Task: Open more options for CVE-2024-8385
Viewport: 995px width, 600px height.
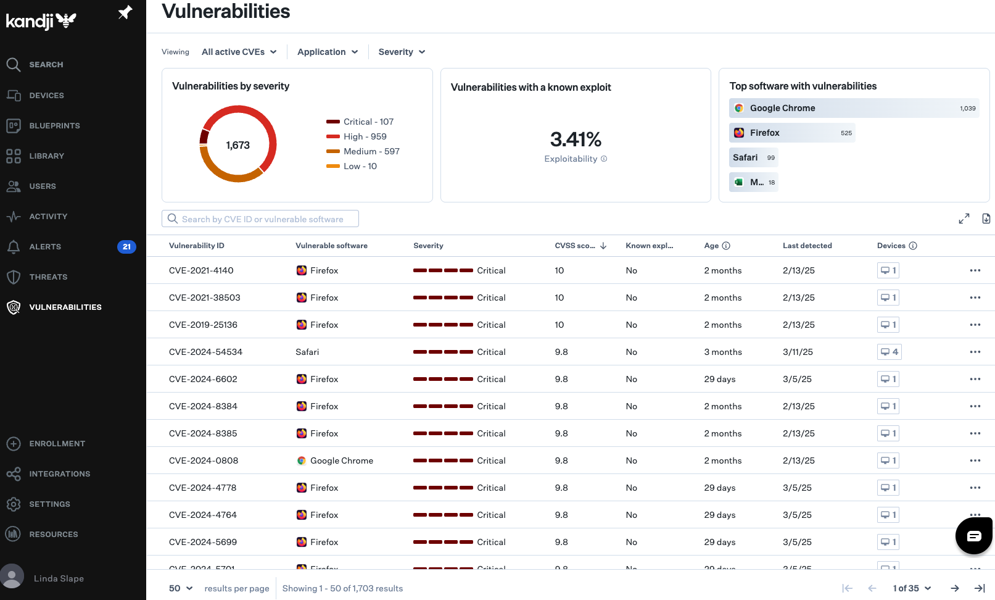Action: [975, 433]
